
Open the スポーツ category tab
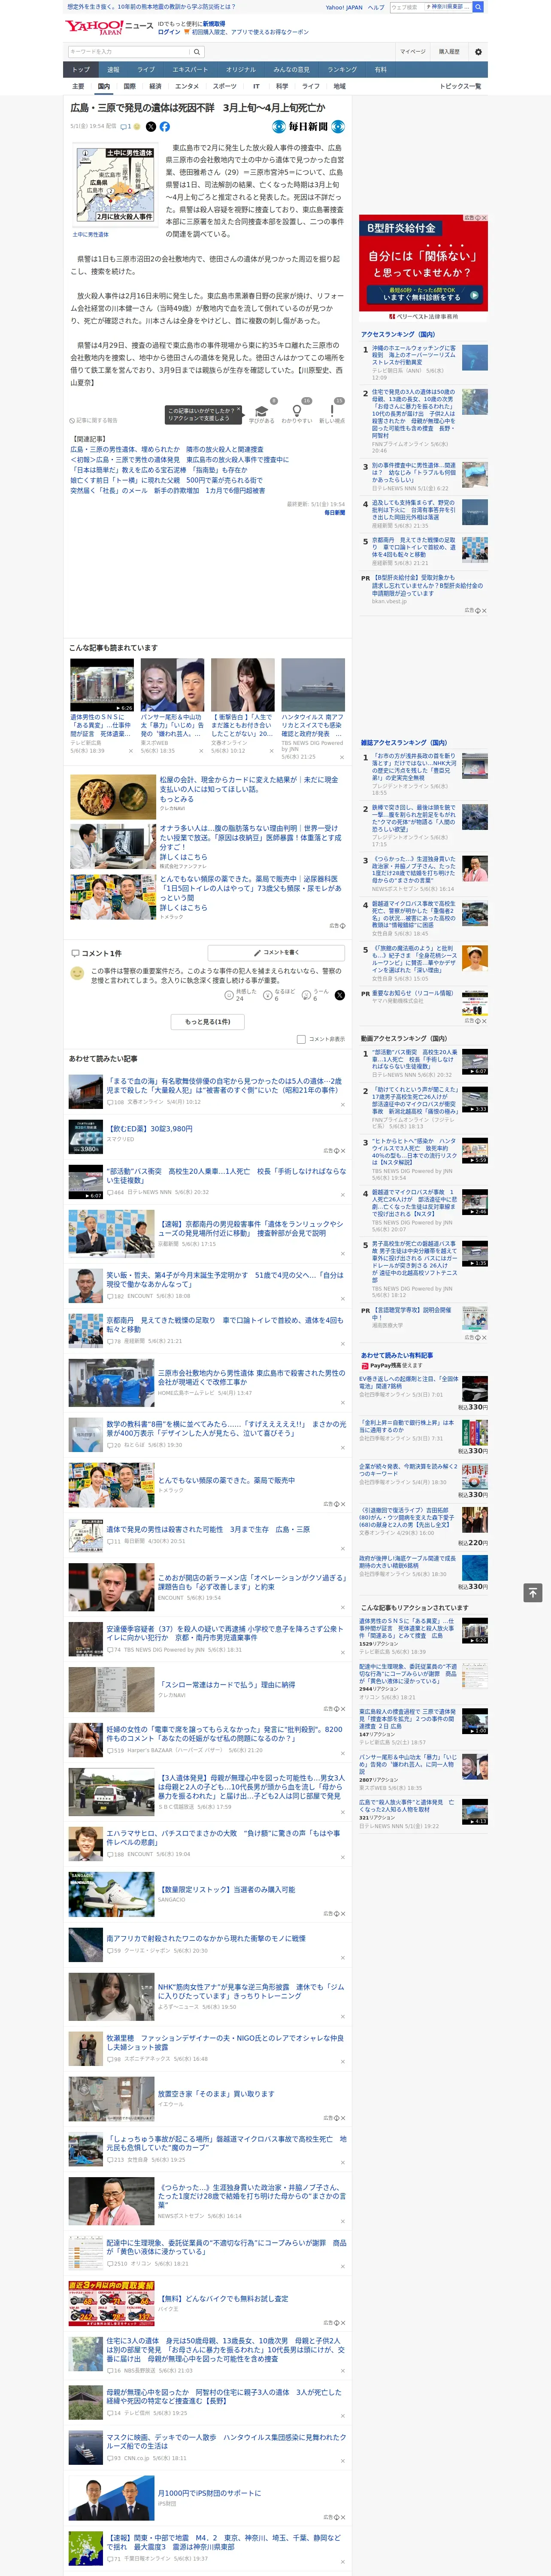pos(225,86)
